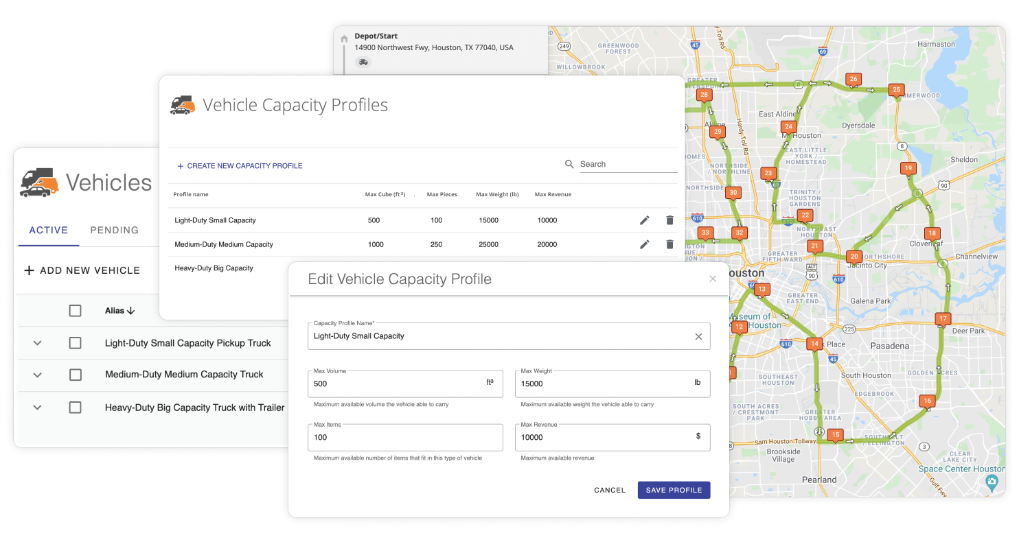The image size is (1019, 542).
Task: Switch to the PENDING tab
Action: pyautogui.click(x=114, y=230)
